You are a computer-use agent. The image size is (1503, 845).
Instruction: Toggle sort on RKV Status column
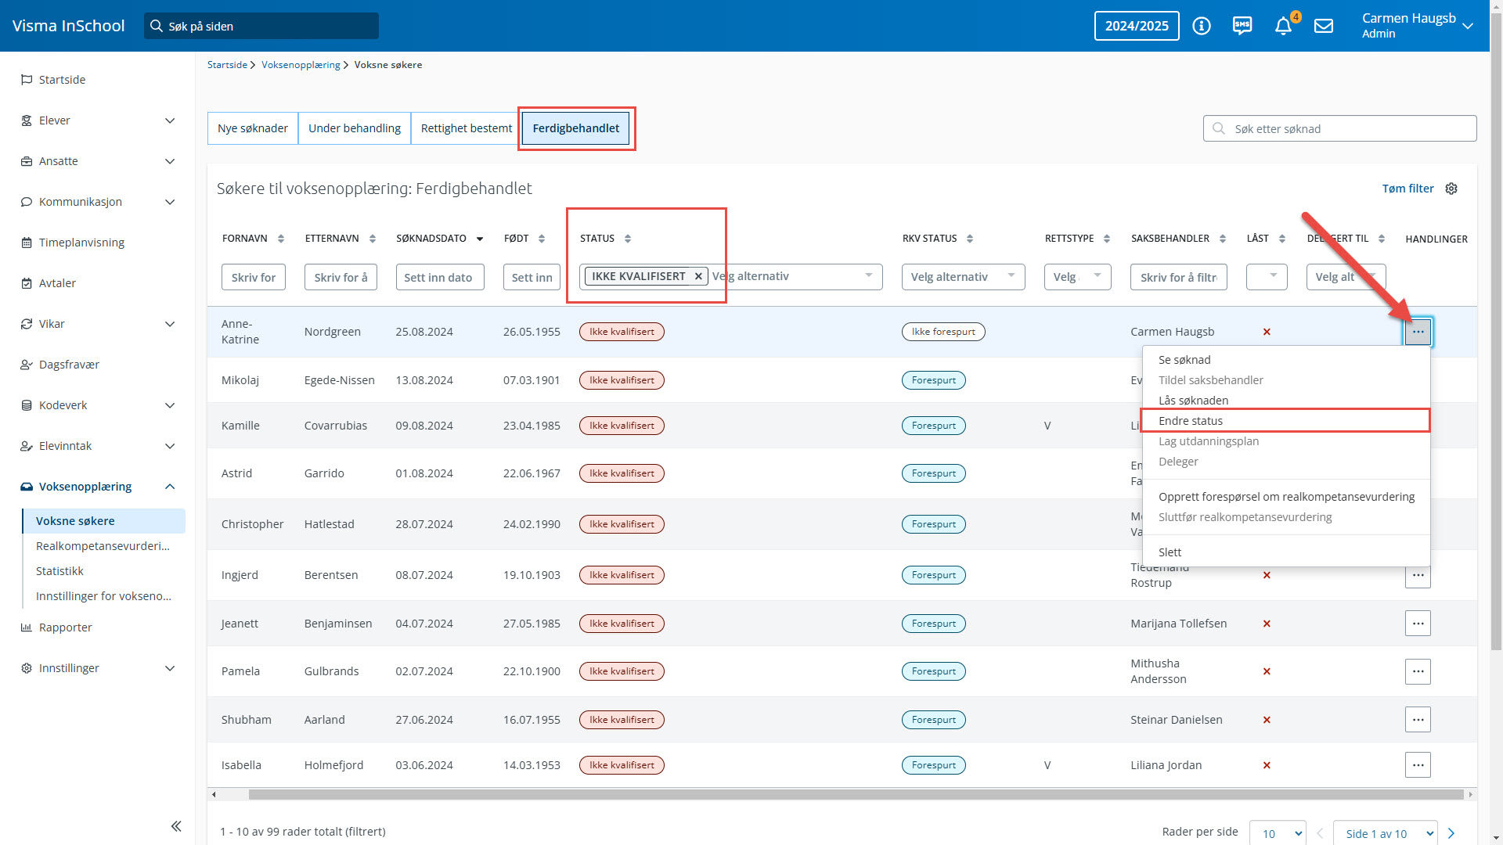click(970, 239)
